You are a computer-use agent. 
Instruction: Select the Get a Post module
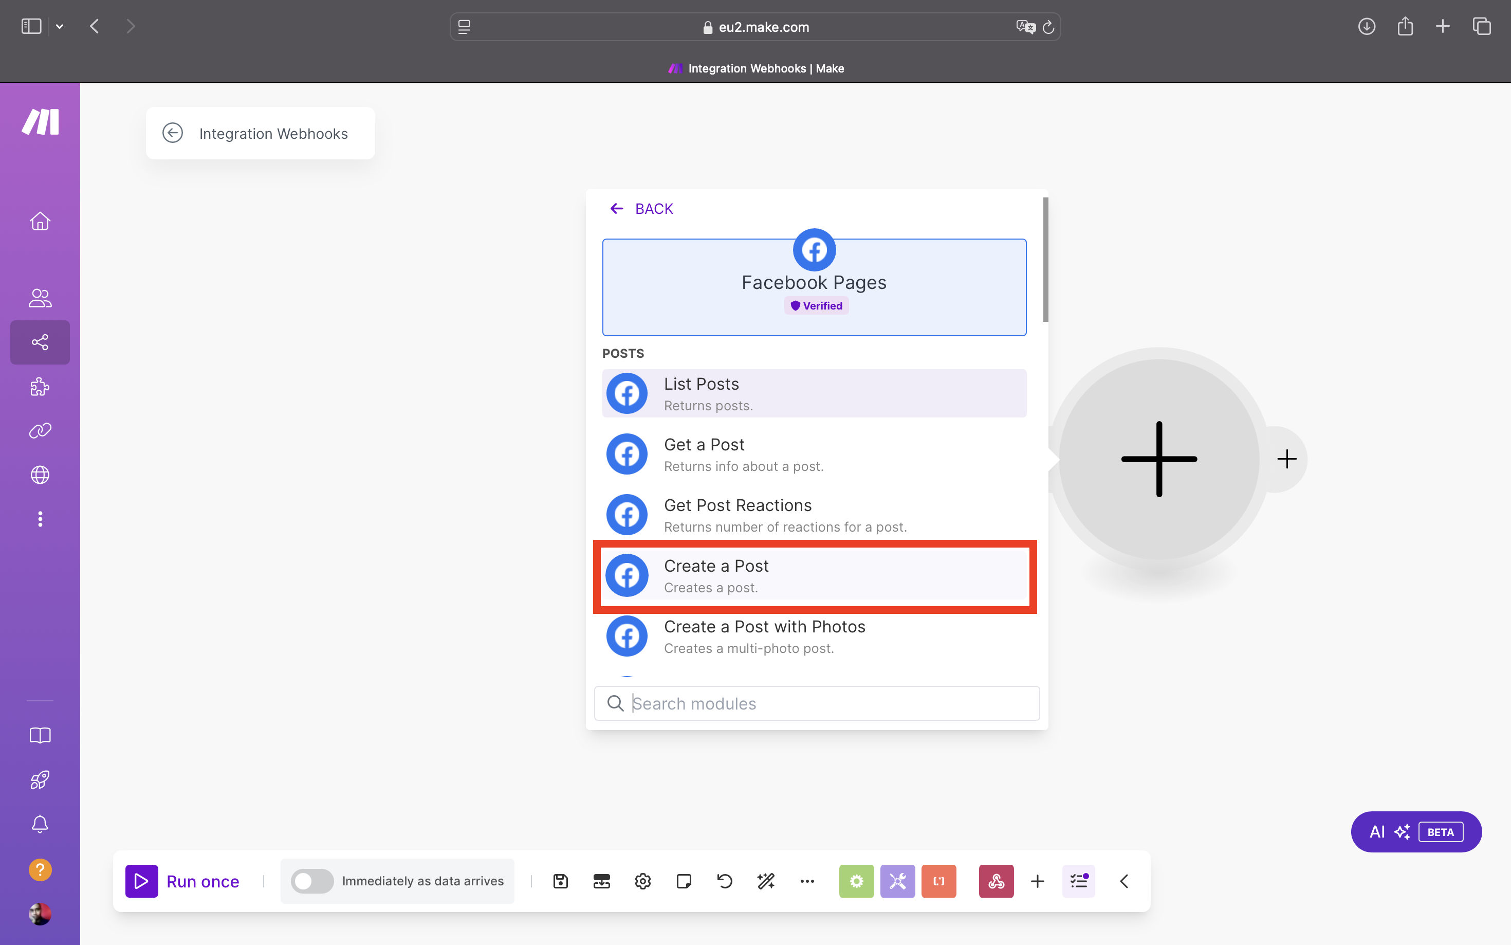click(x=814, y=455)
